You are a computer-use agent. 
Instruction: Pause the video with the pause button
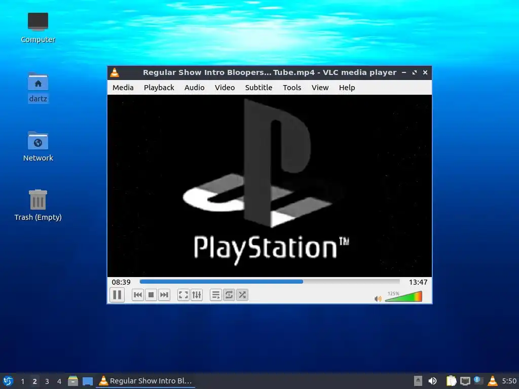117,295
